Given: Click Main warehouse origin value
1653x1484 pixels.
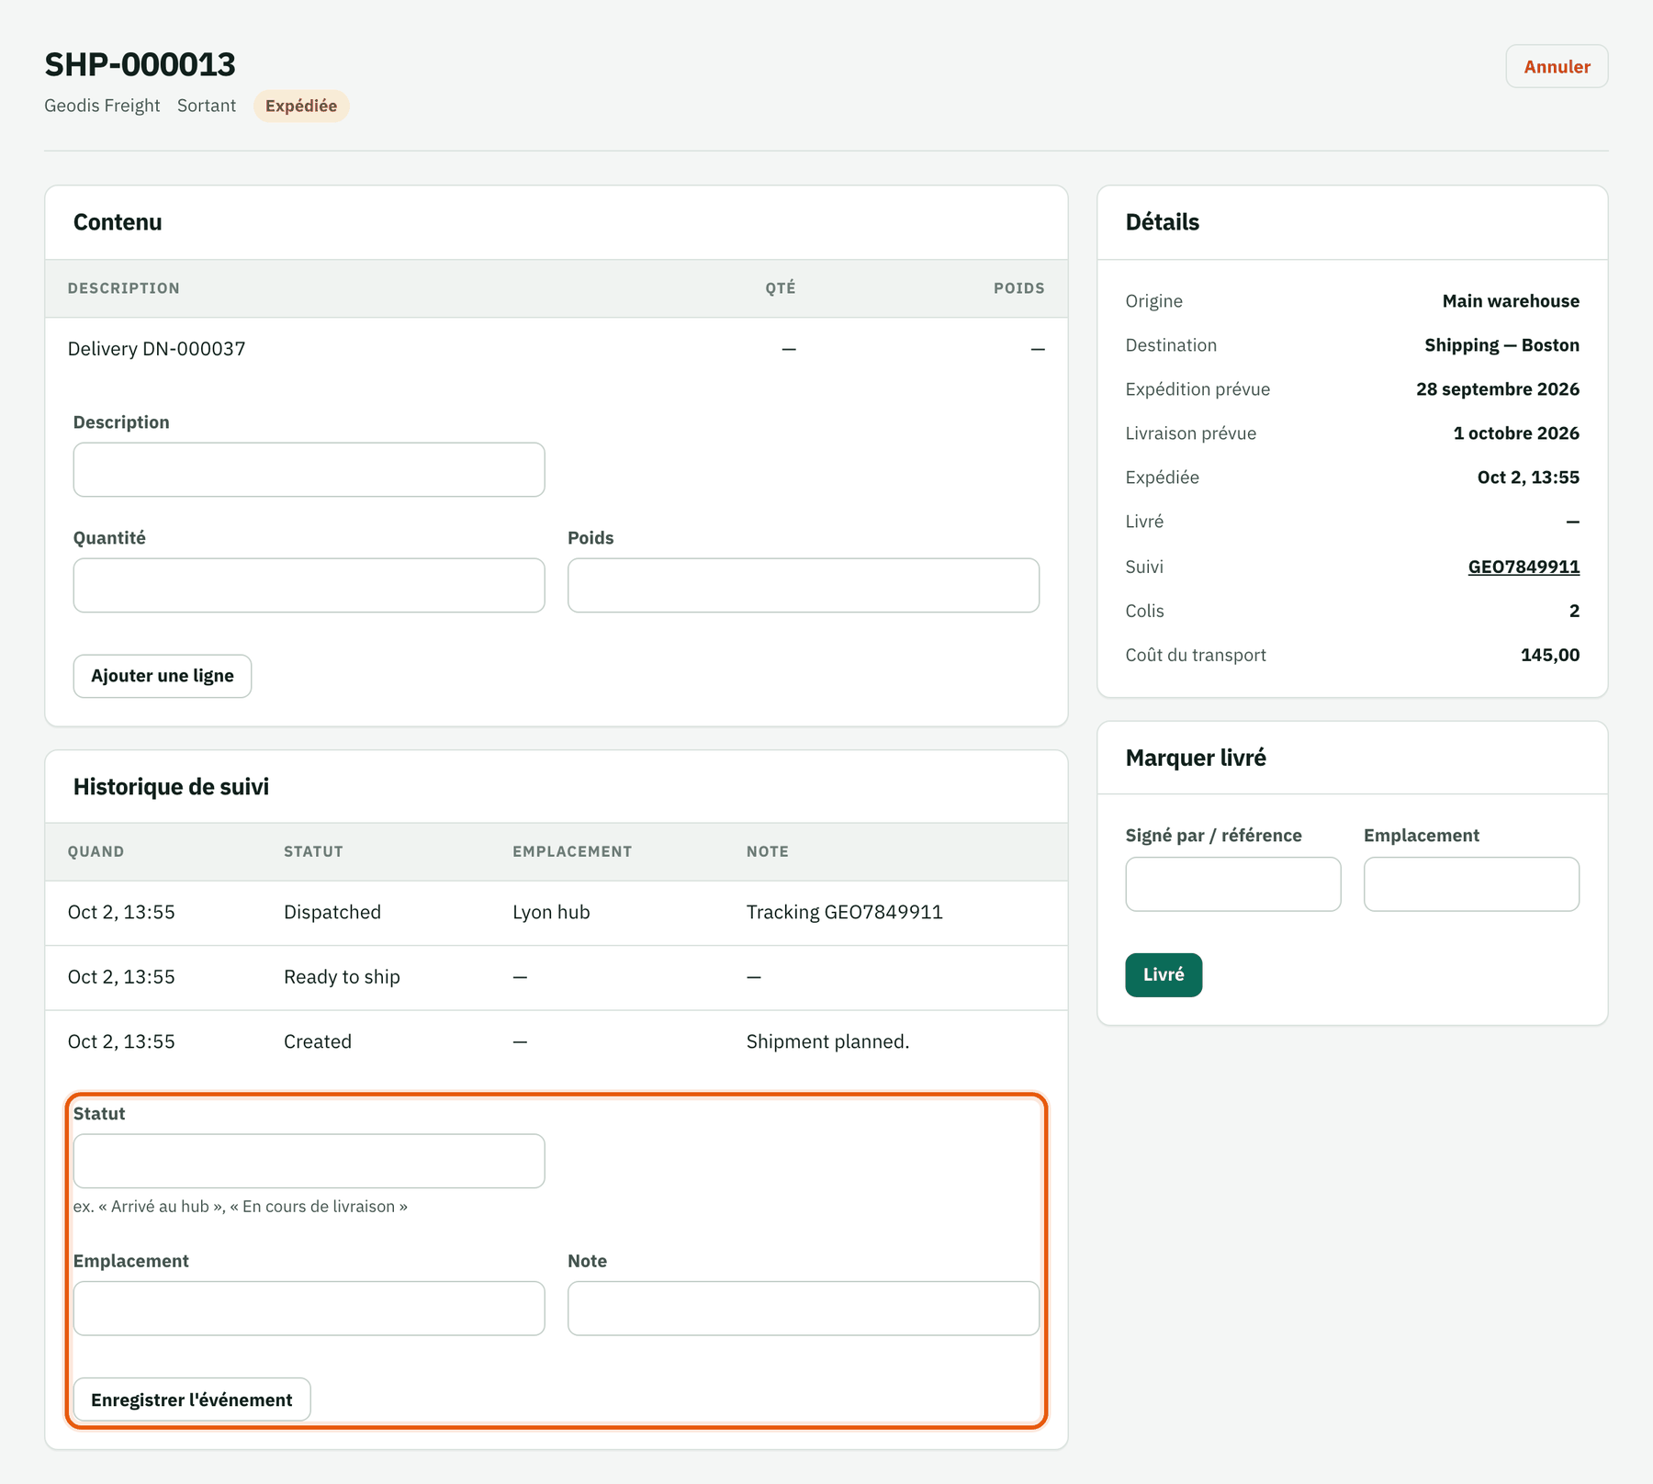Looking at the screenshot, I should (1511, 301).
